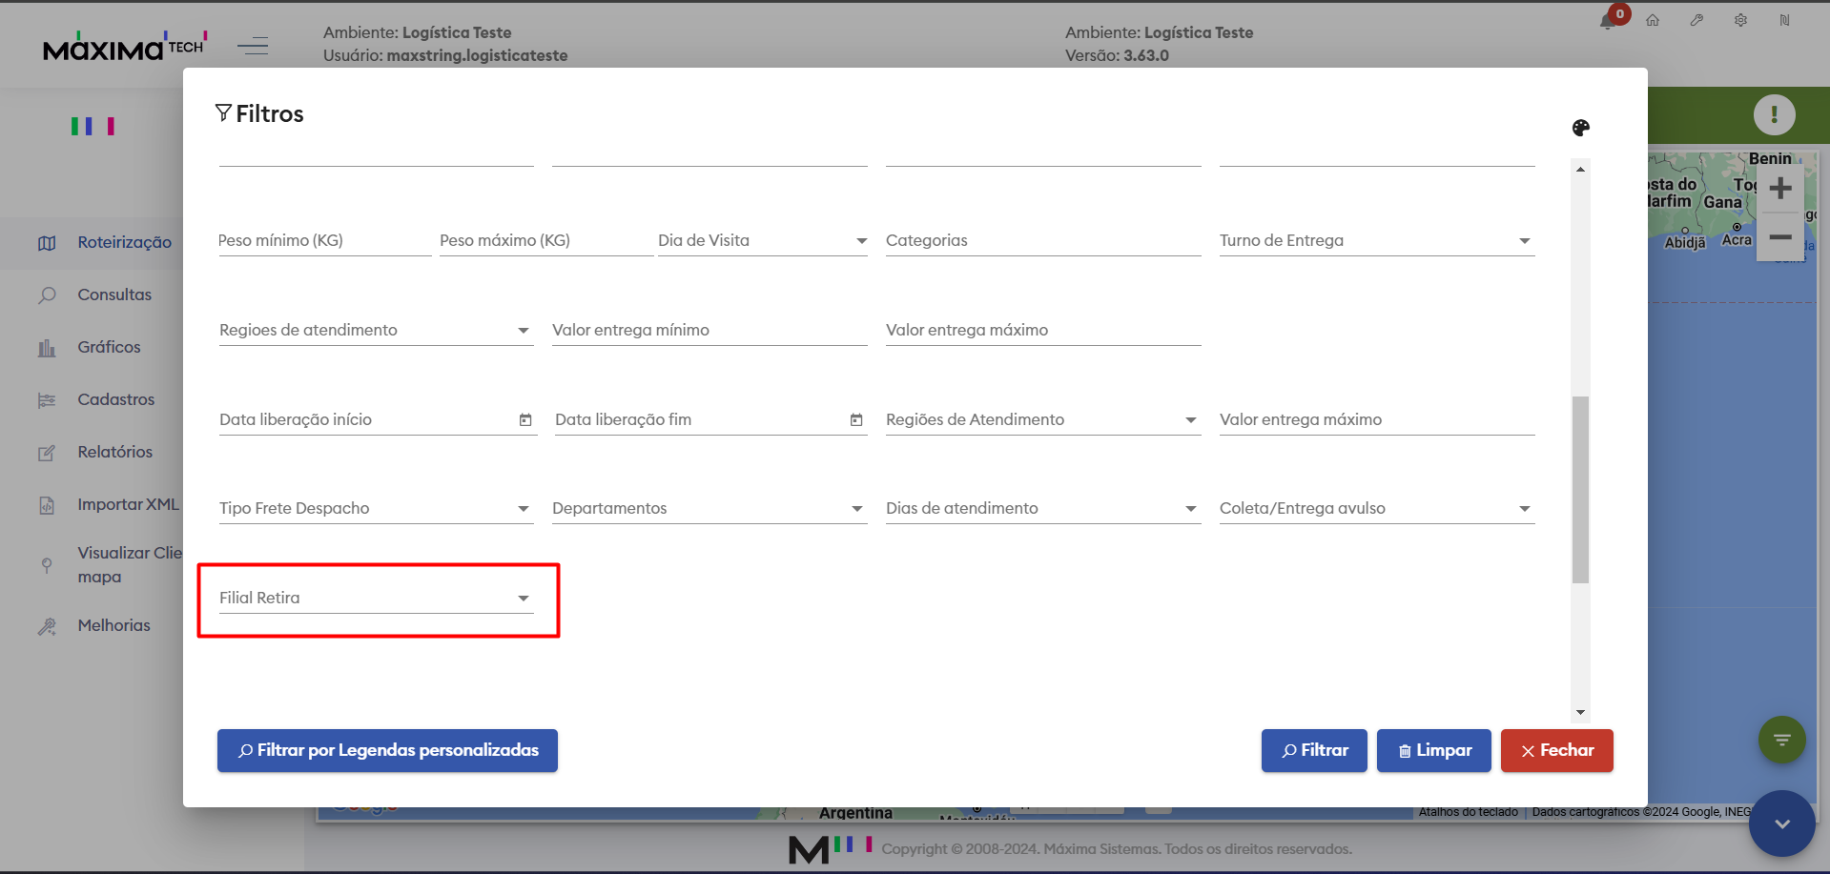Select Melhorias in the sidebar
Screen dimensions: 1830x874
[x=92, y=625]
